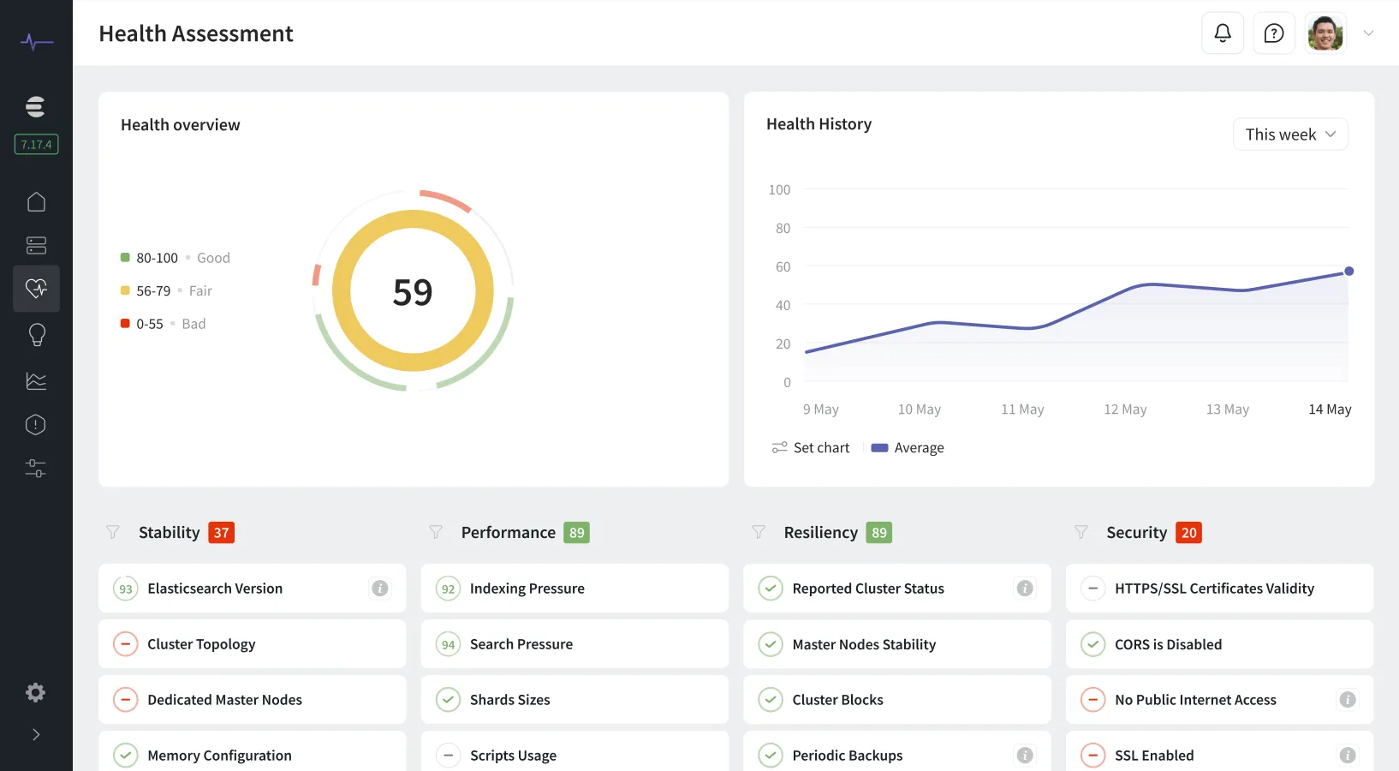Toggle the Performance filter icon

pyautogui.click(x=436, y=533)
